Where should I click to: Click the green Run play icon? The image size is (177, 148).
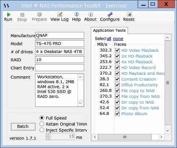point(8,15)
